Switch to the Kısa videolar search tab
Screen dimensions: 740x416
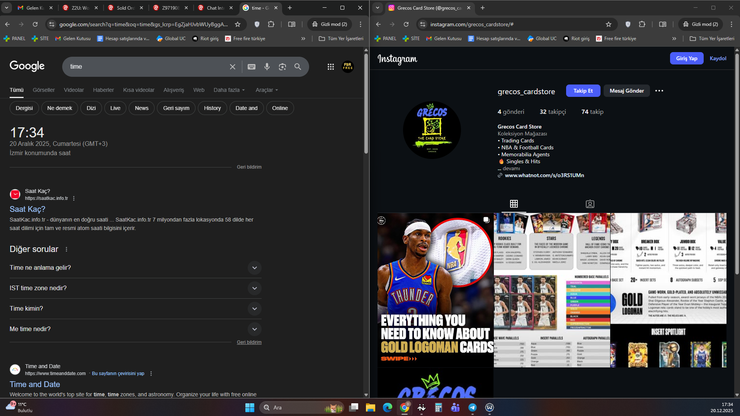point(139,90)
